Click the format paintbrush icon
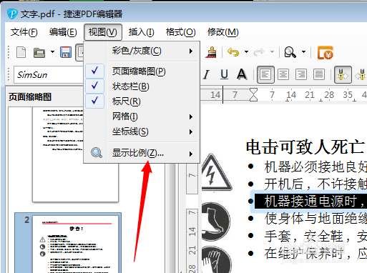This screenshot has height=273, width=367. click(211, 52)
